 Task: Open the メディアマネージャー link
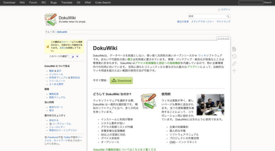pos(202,21)
